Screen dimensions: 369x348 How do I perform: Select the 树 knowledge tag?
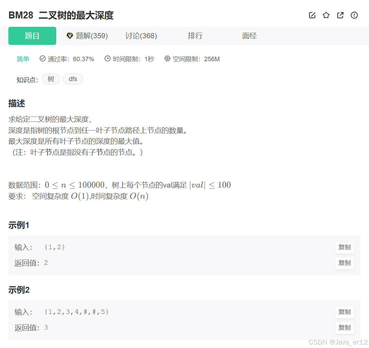point(51,79)
